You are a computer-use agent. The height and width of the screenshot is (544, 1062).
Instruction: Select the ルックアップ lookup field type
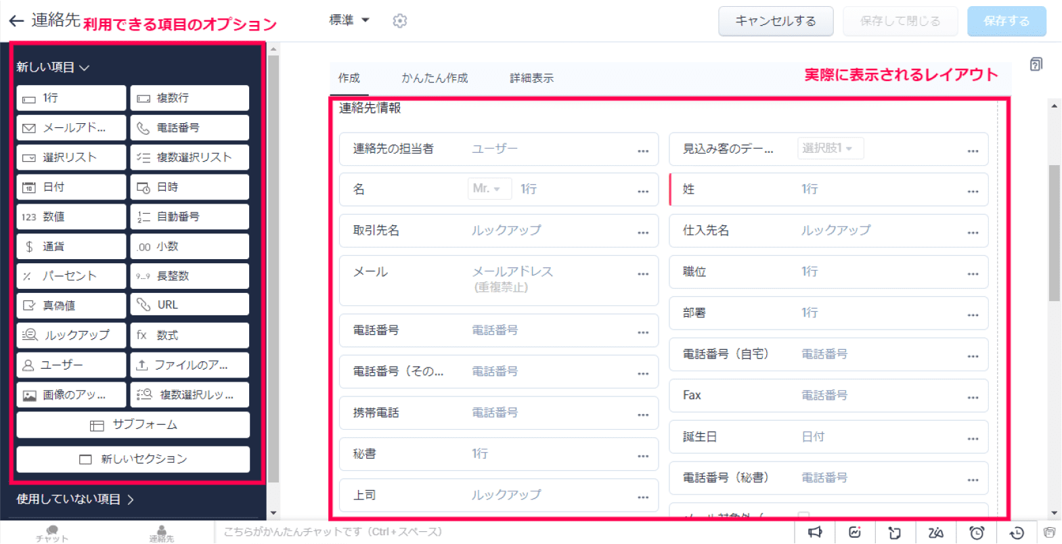[x=71, y=335]
